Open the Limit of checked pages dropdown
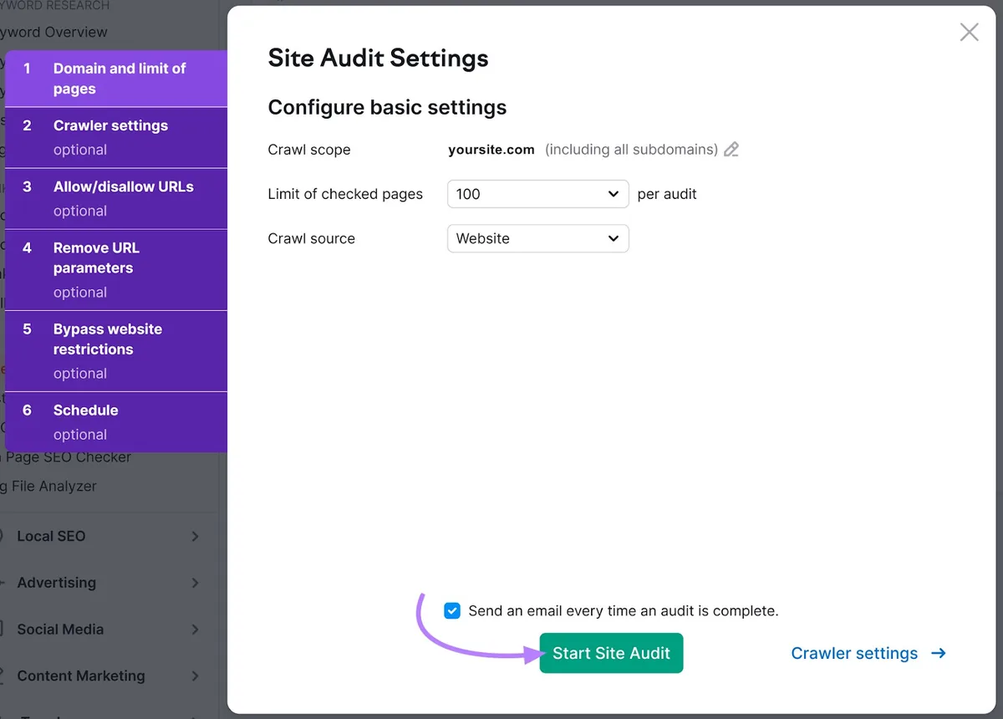This screenshot has width=1003, height=719. coord(538,194)
